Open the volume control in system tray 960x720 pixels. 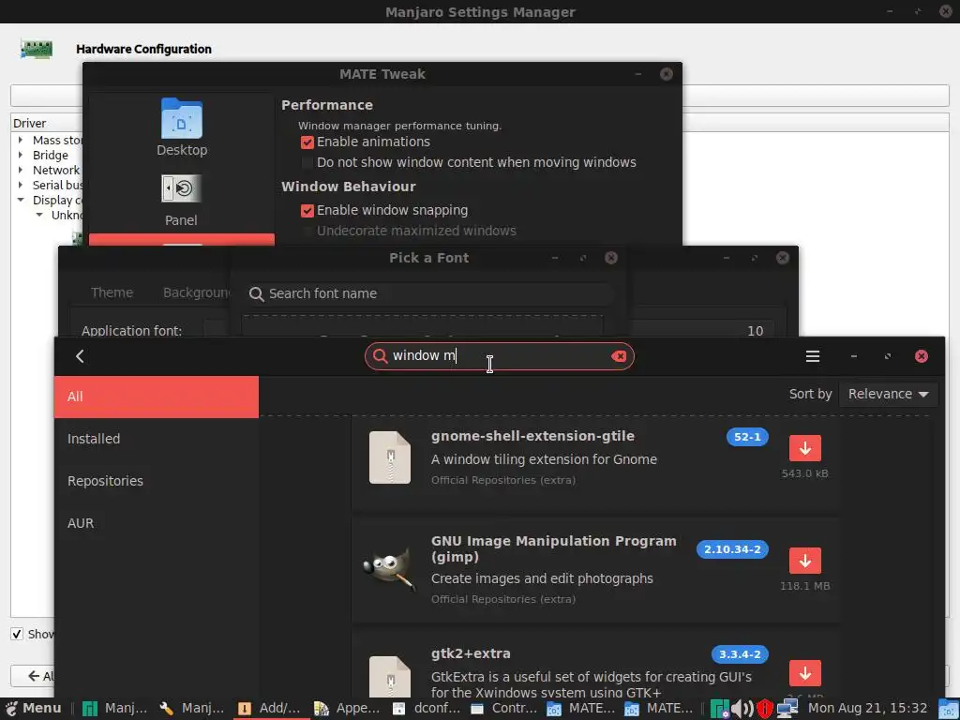click(742, 709)
